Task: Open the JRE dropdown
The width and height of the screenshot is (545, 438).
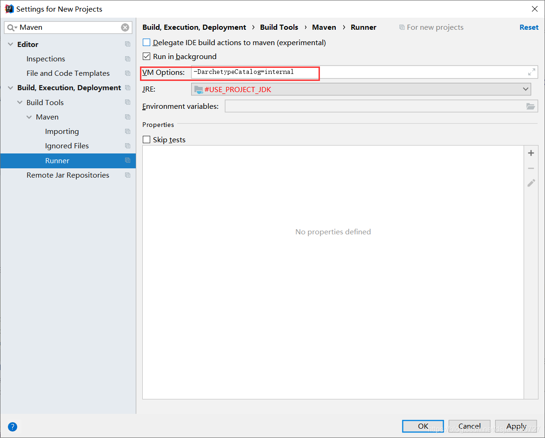Action: pos(361,89)
